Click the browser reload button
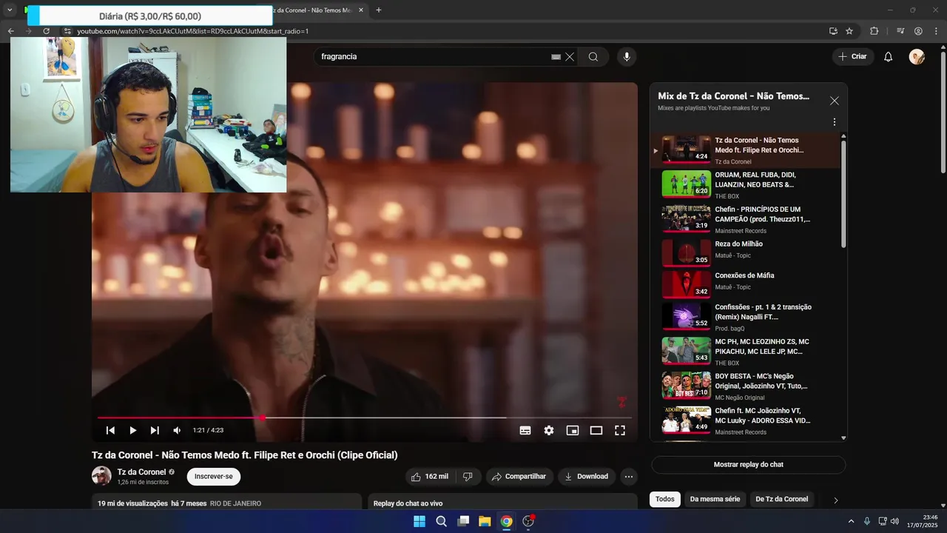This screenshot has height=533, width=947. click(46, 31)
